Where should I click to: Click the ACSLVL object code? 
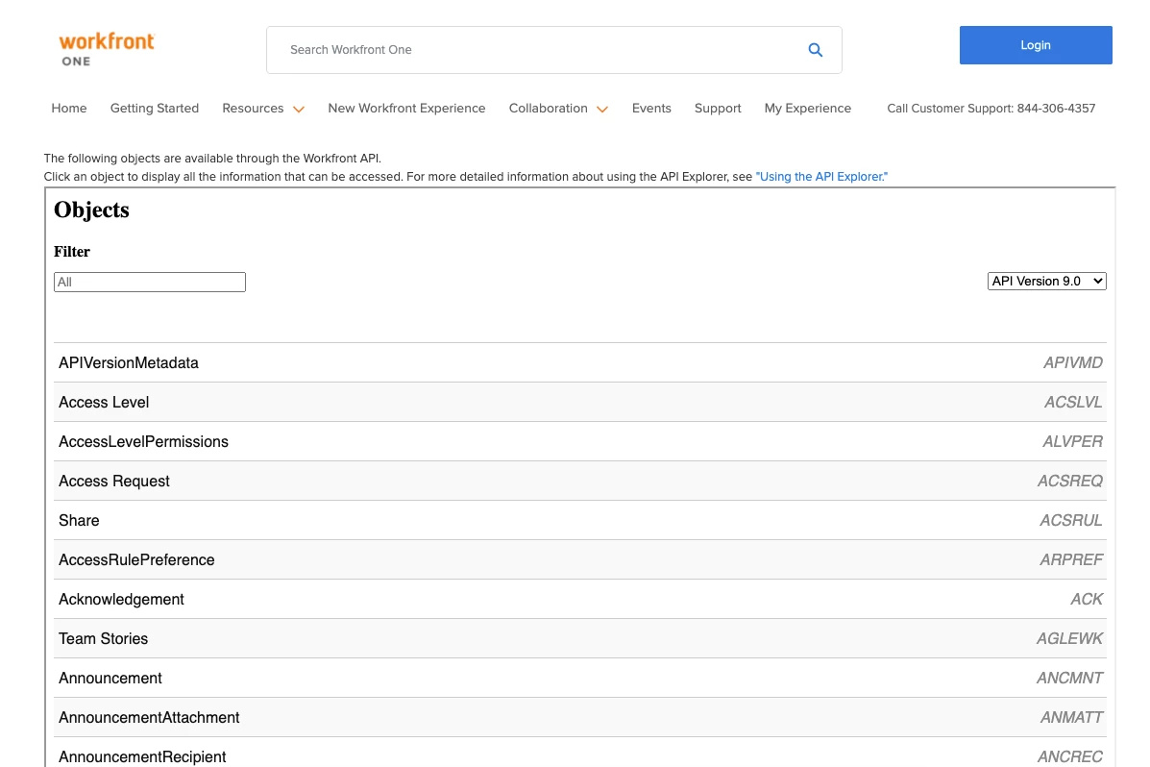click(1073, 402)
